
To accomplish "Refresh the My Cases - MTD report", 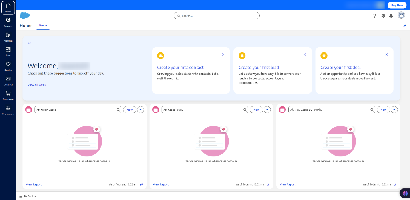I will point(268,184).
